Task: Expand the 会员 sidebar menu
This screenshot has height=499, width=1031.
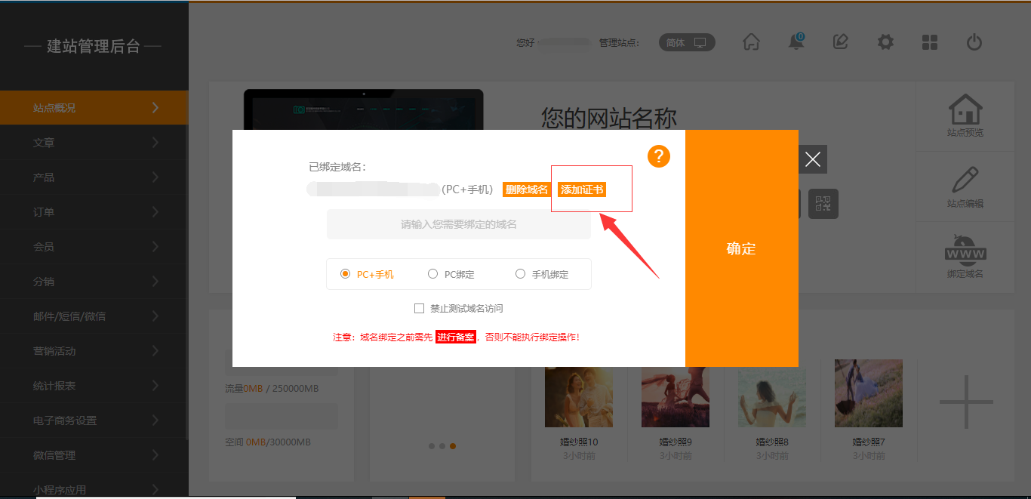Action: point(94,247)
